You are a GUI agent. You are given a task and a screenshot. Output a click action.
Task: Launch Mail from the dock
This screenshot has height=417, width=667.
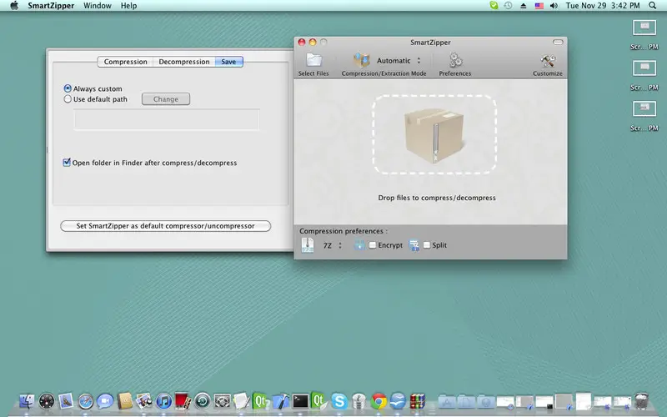click(66, 401)
